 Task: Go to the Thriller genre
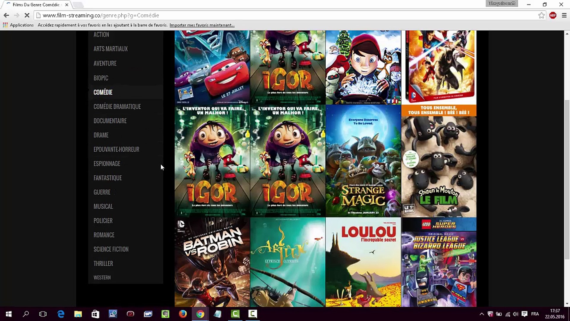(x=103, y=263)
